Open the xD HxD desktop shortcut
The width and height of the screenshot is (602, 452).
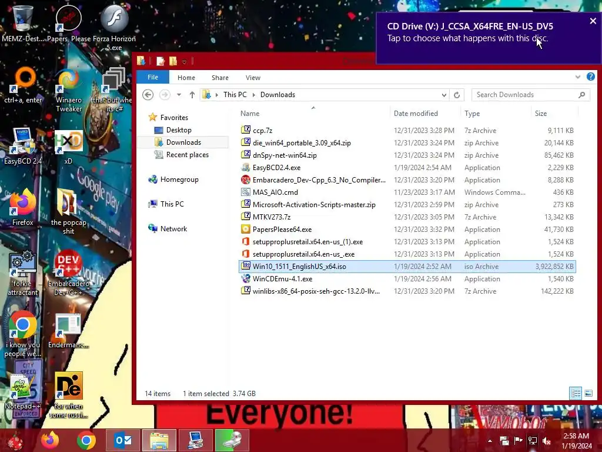(68, 147)
